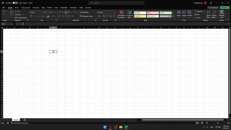Switch to Page Break Preview in status bar
This screenshot has width=231, height=130.
207,123
